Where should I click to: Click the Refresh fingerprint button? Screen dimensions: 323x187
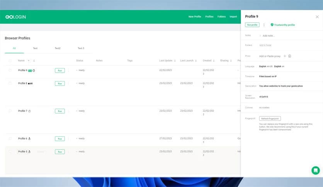point(270,119)
